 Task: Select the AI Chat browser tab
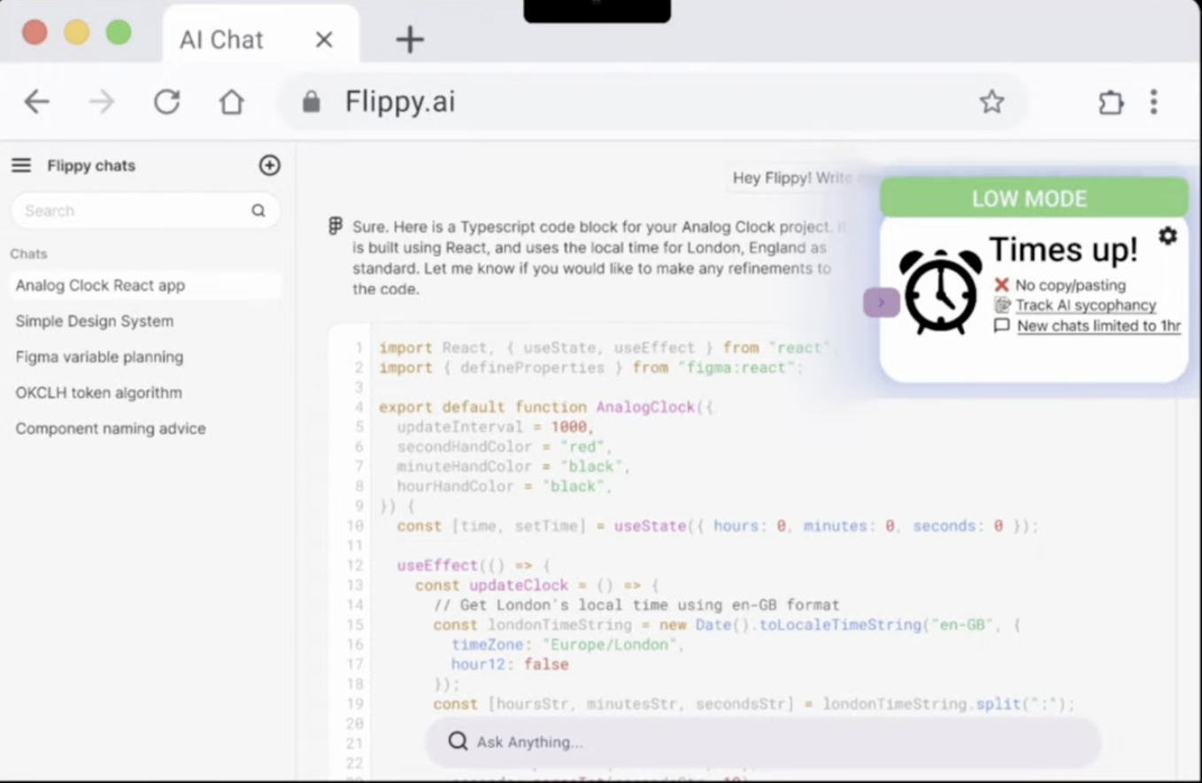pos(261,35)
